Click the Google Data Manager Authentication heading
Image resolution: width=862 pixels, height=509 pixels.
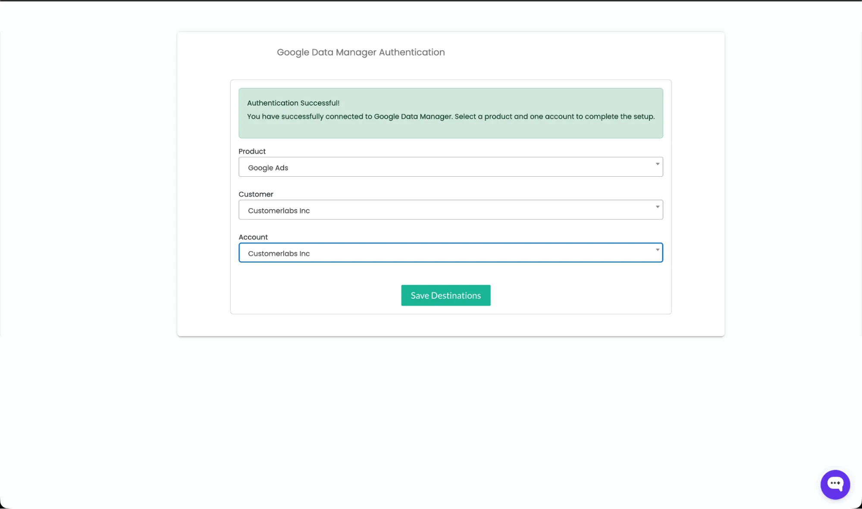(360, 52)
